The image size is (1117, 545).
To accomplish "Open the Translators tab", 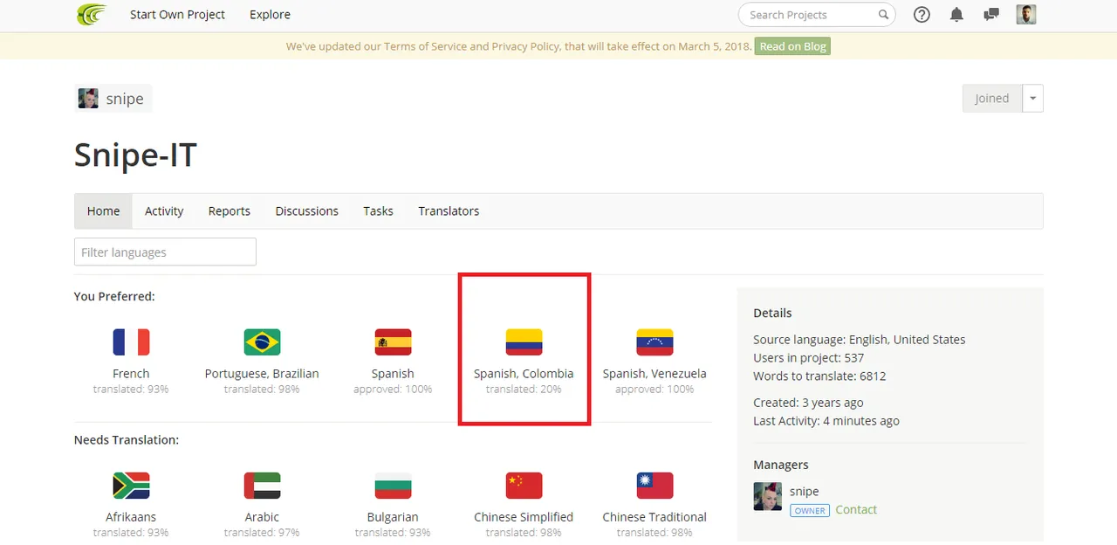I will coord(449,211).
